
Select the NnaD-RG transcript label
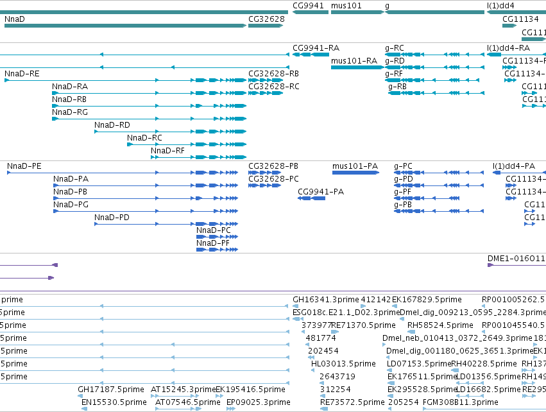click(70, 112)
